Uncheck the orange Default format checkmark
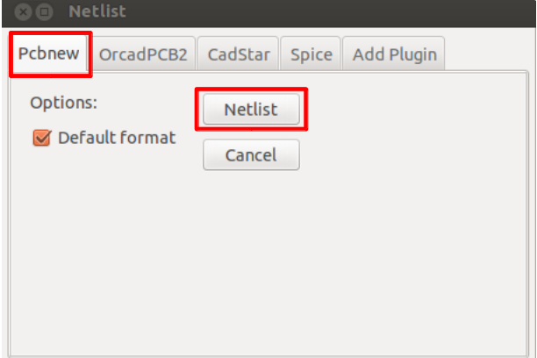Screen dimensions: 537x358 [42, 138]
